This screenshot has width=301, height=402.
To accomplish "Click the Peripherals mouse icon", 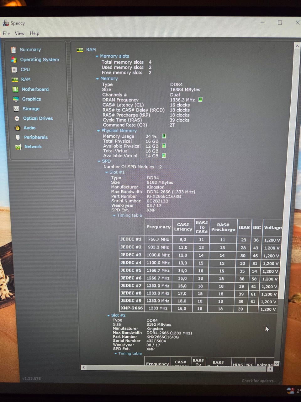I will tap(18, 137).
